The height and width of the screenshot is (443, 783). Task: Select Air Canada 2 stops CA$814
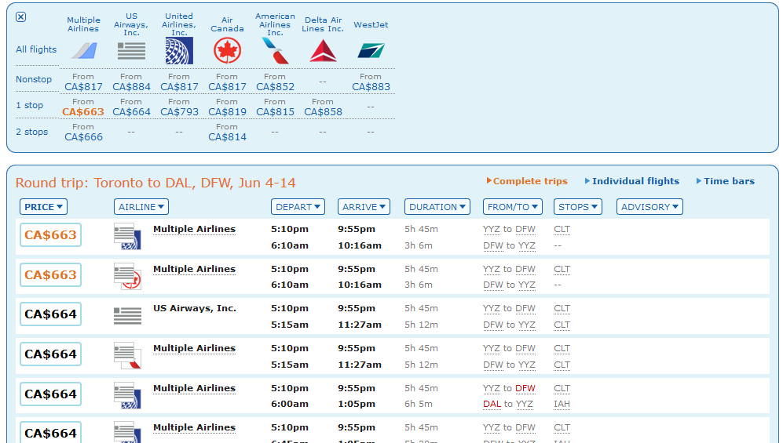(x=227, y=137)
